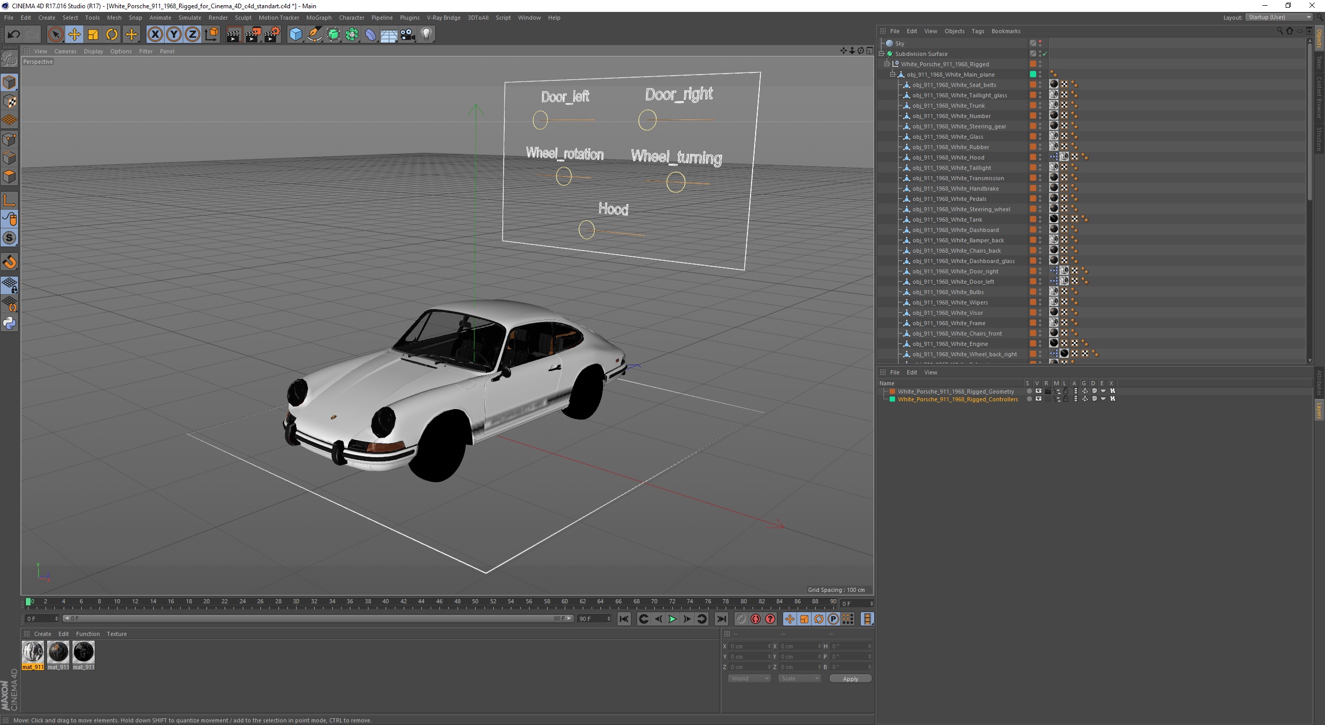Add a Light object
Viewport: 1325px width, 725px height.
point(426,35)
